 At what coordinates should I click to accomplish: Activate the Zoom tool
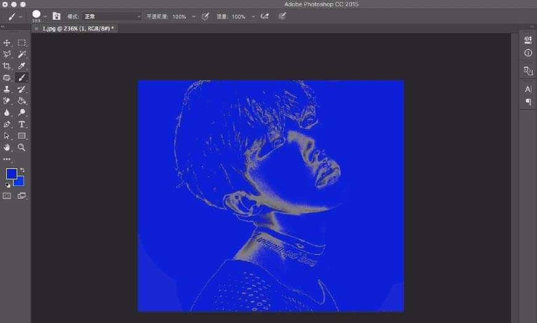(22, 147)
